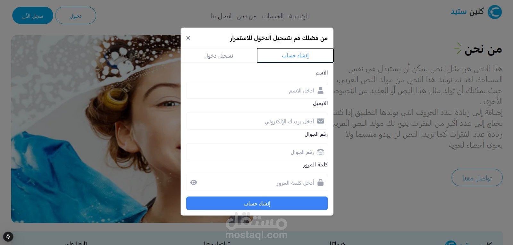
Task: Click the telephone icon in mobile field
Action: click(x=320, y=152)
